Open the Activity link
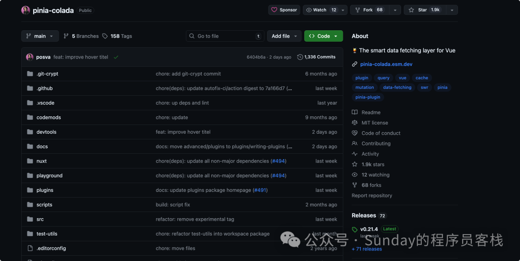This screenshot has height=261, width=520. (x=365, y=154)
